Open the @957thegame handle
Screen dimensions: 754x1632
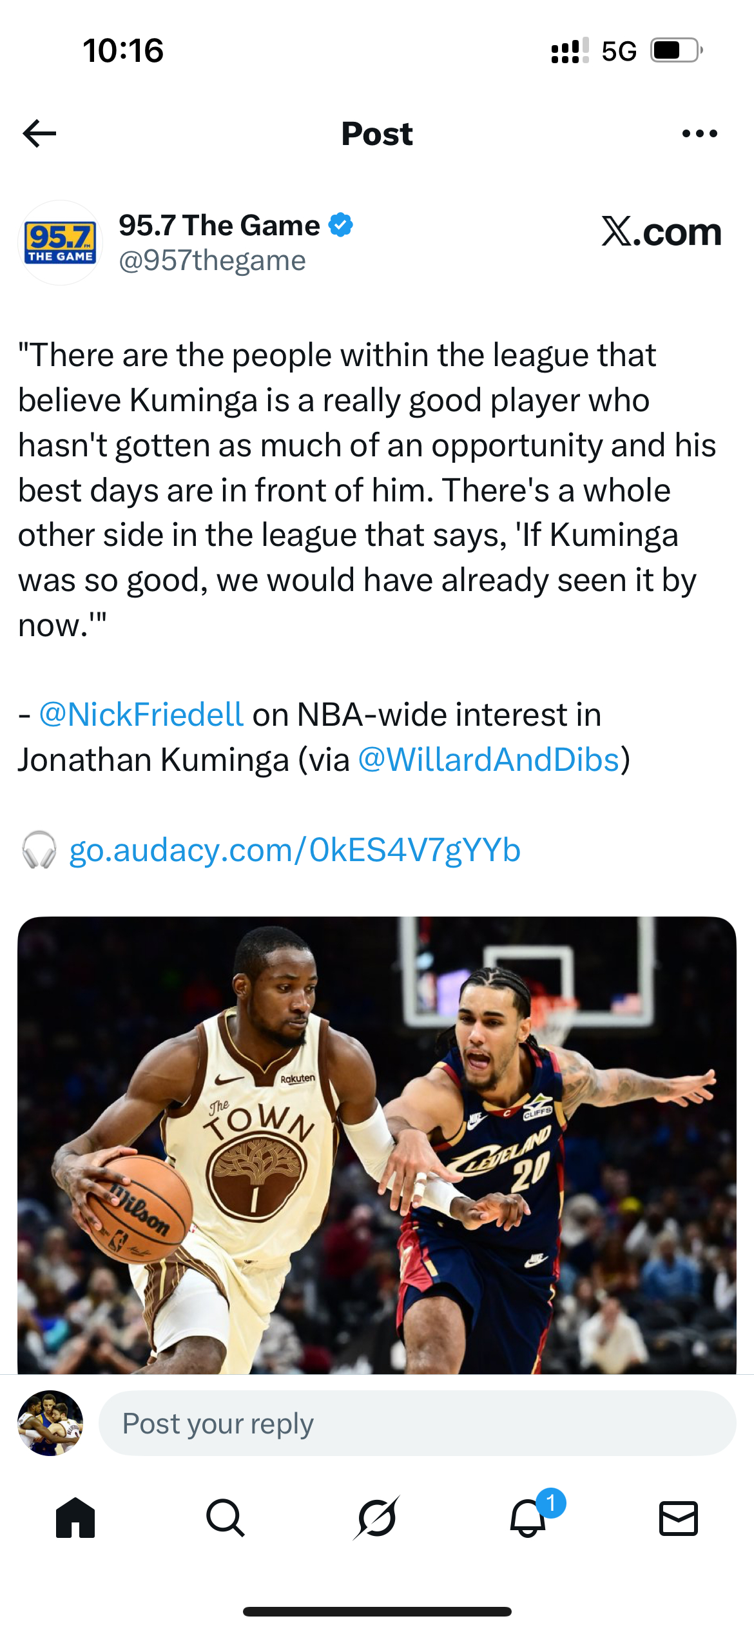(212, 261)
